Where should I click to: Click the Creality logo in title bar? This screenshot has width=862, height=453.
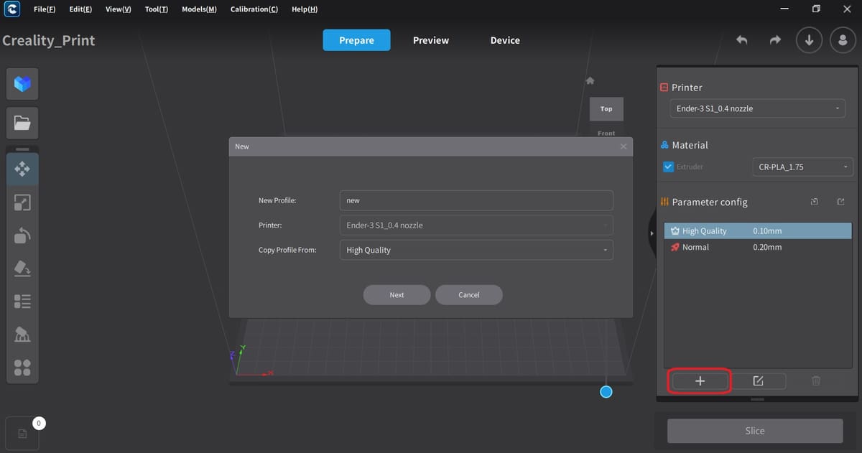pyautogui.click(x=11, y=9)
